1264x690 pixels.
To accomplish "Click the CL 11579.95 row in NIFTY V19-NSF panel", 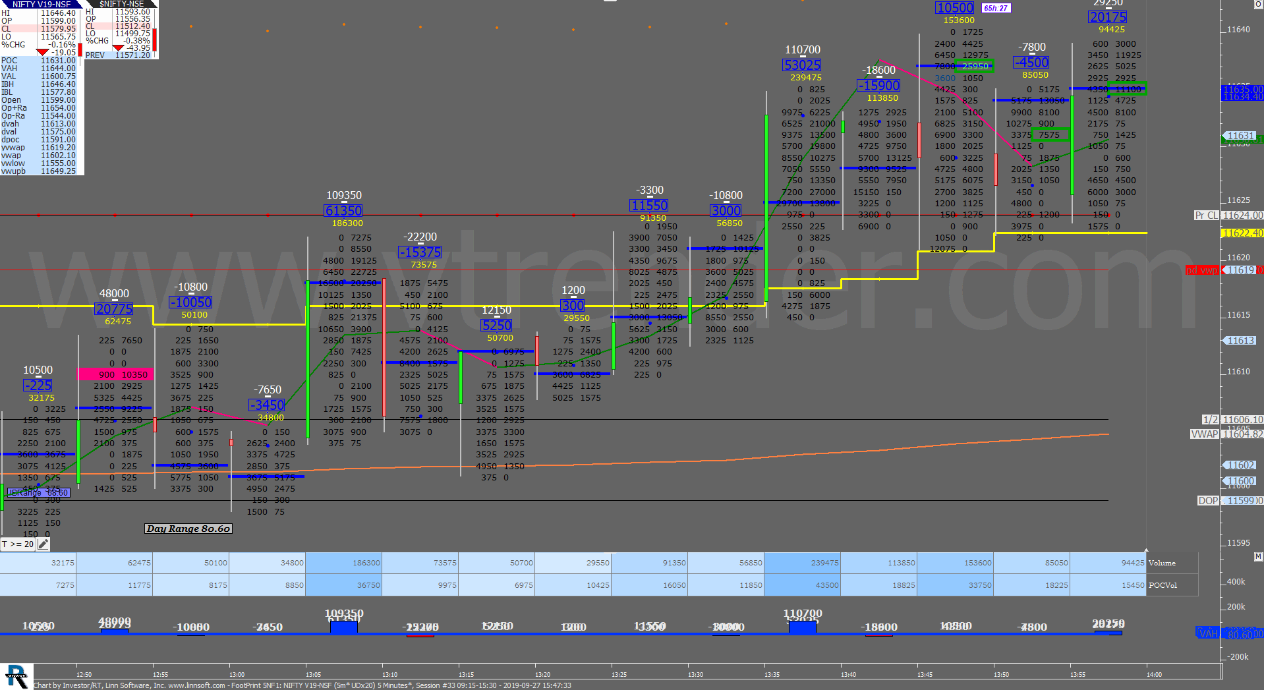I will (x=38, y=29).
